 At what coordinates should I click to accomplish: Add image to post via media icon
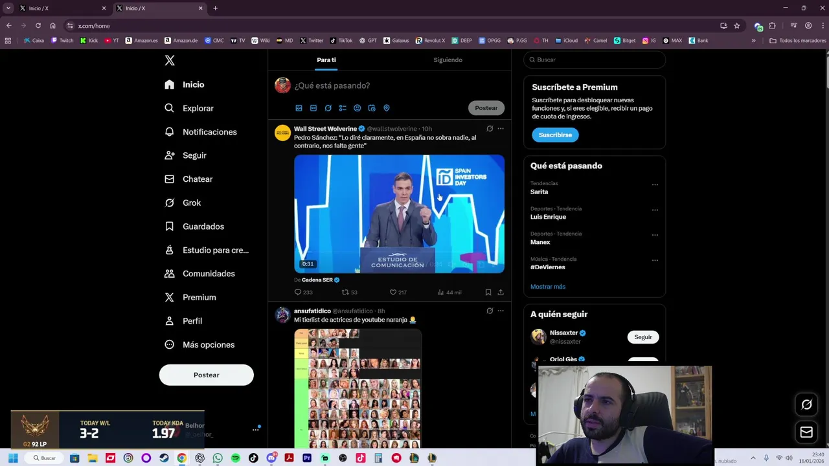point(299,108)
